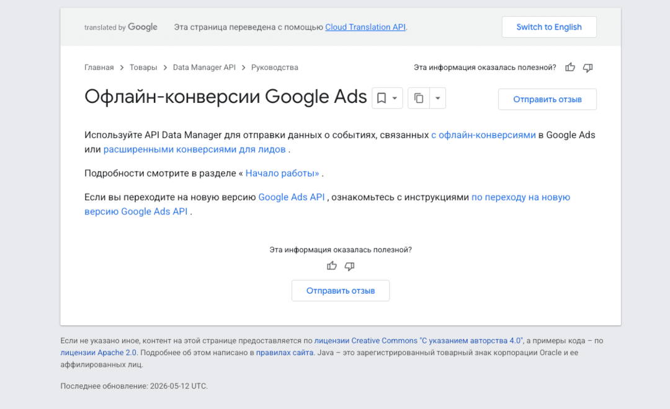Screen dimensions: 670x409
Task: Click thumbs up icon above bottom feedback button
Action: click(331, 266)
